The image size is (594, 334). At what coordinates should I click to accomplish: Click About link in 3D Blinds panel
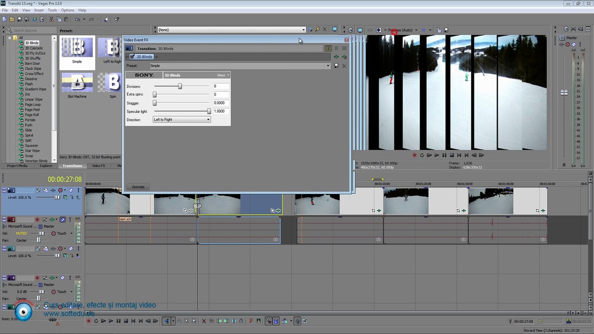pos(221,75)
